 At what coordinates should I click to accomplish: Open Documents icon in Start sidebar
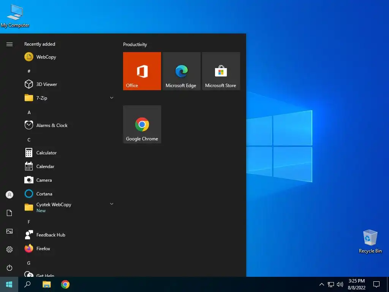pos(9,213)
